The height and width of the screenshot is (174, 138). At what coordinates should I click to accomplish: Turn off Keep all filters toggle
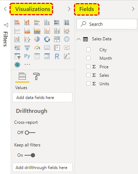[30, 155]
